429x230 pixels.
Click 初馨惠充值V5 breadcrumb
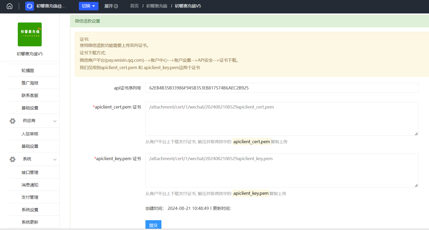pos(188,6)
